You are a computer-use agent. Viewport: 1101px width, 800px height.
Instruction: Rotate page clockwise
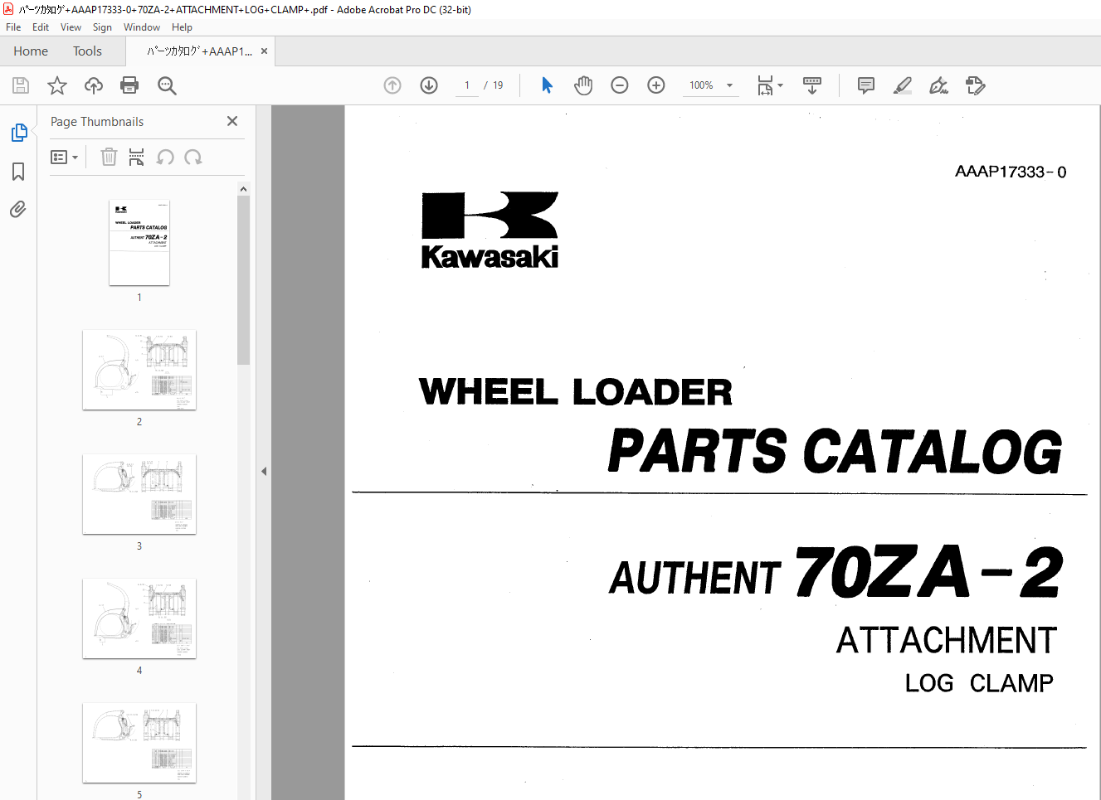pyautogui.click(x=193, y=157)
